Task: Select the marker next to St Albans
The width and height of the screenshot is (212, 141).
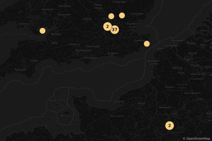Action: pos(111,16)
